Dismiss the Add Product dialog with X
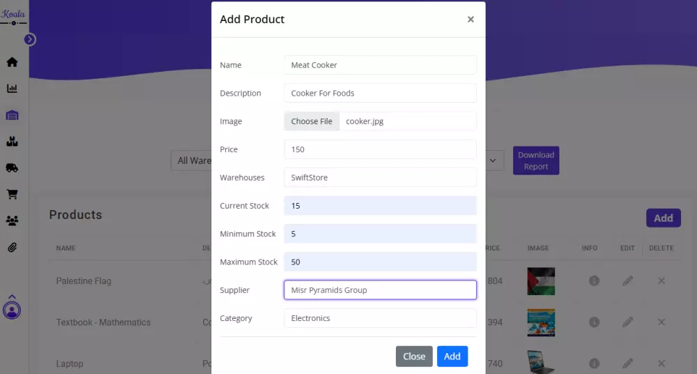The image size is (697, 374). pyautogui.click(x=470, y=20)
